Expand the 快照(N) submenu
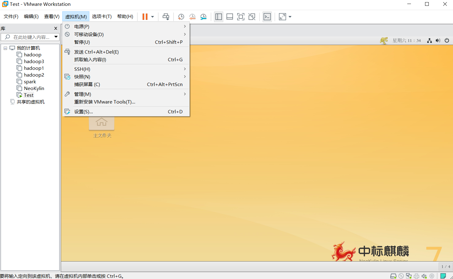Screen dimensions: 453x279 [126, 77]
